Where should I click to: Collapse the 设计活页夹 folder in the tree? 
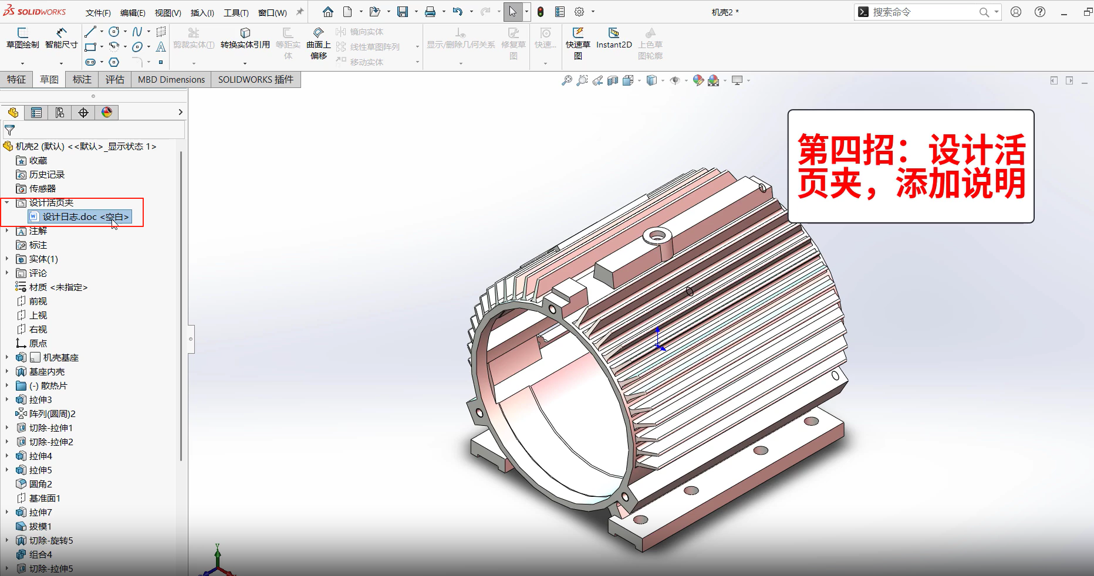7,203
